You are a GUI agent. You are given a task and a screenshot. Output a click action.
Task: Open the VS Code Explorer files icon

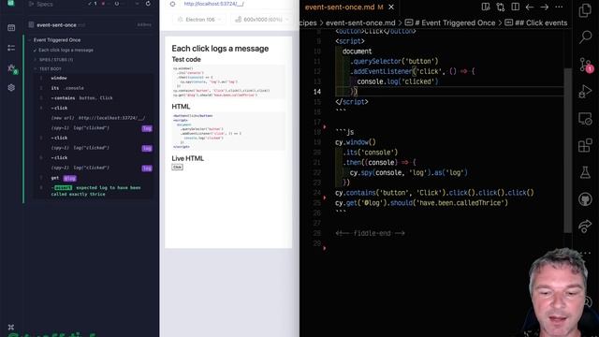click(585, 10)
